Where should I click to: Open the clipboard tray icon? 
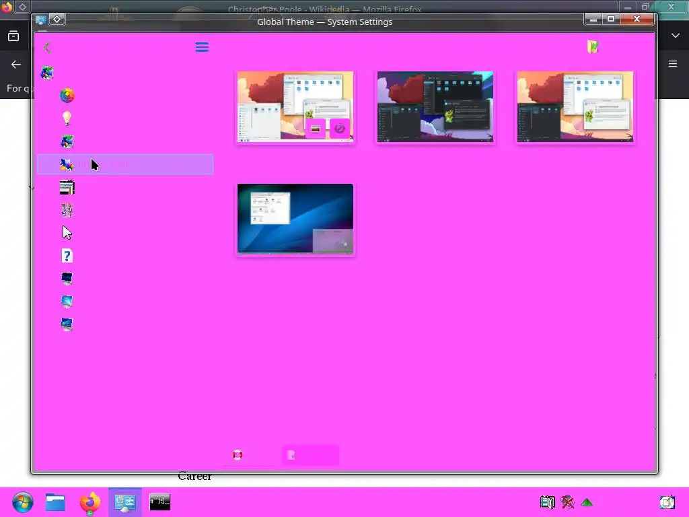click(x=548, y=502)
